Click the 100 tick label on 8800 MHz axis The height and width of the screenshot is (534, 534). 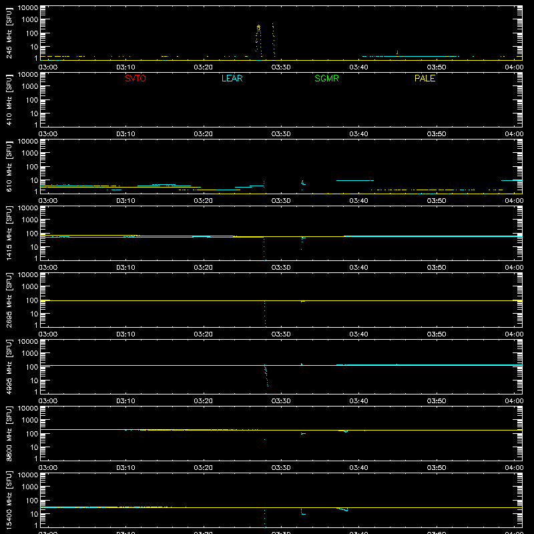click(x=32, y=434)
